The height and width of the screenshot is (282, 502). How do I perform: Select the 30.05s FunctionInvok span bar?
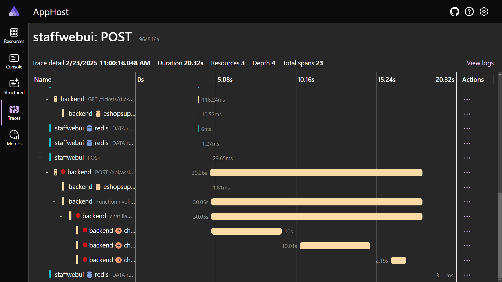coord(317,202)
